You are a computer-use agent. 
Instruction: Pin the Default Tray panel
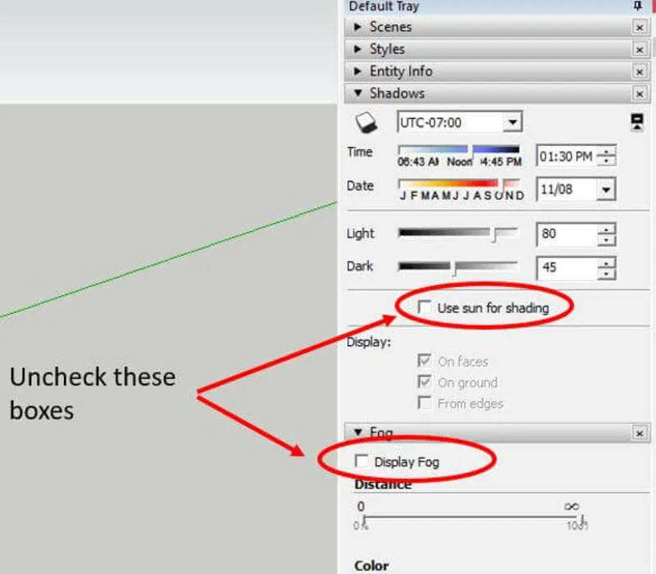637,6
